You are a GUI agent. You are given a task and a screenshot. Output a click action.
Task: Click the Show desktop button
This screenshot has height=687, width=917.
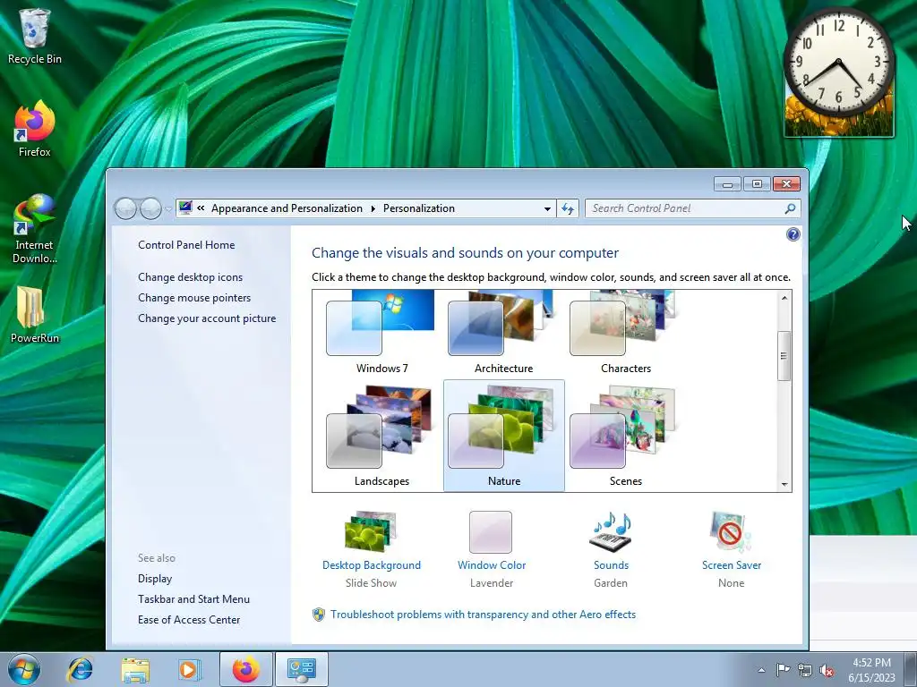pos(912,669)
